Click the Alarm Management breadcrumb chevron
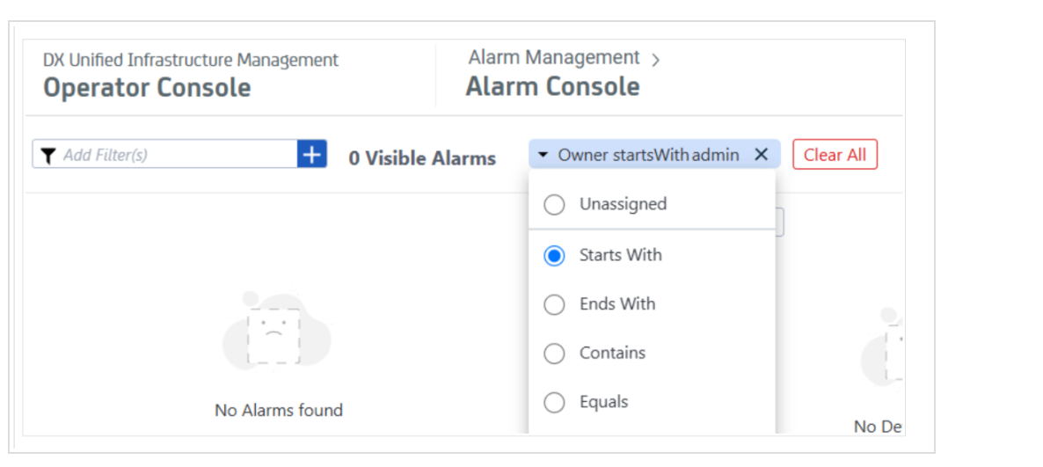 coord(655,61)
